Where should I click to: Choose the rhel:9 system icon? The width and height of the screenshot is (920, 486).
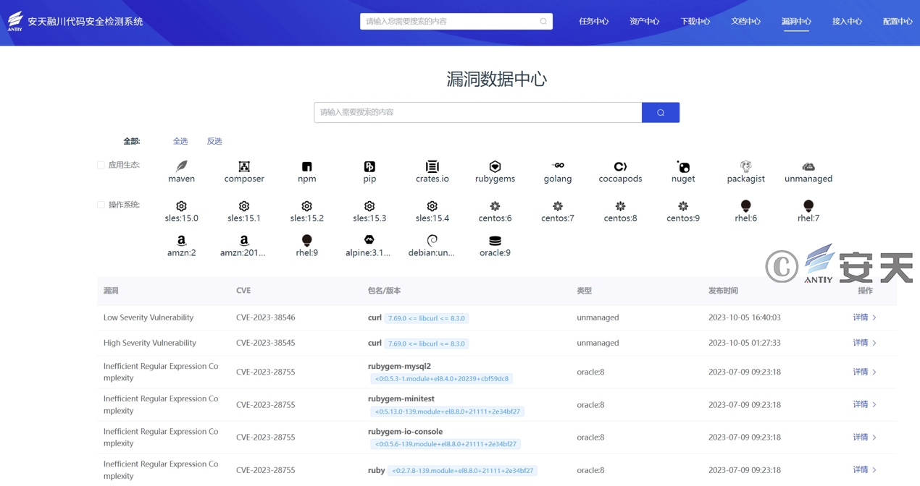coord(307,240)
